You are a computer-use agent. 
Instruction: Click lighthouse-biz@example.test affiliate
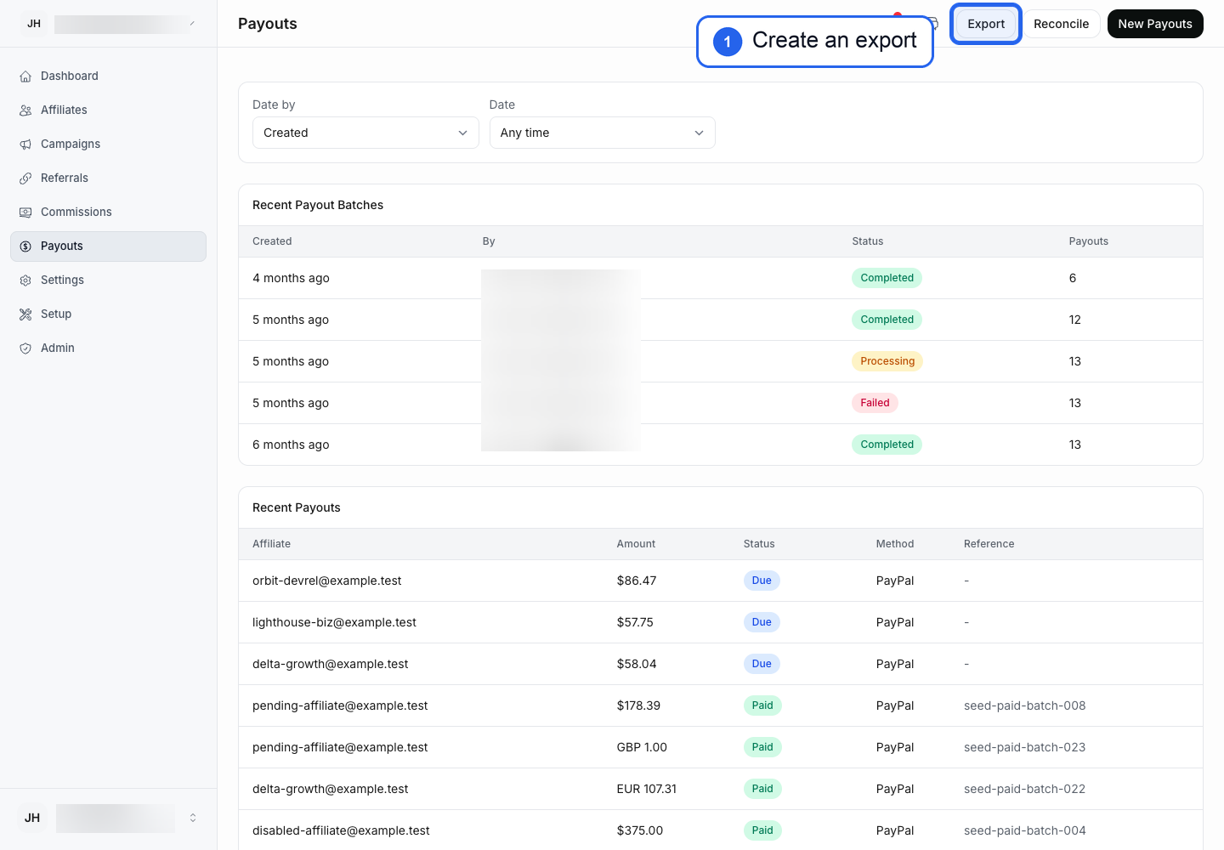tap(334, 622)
